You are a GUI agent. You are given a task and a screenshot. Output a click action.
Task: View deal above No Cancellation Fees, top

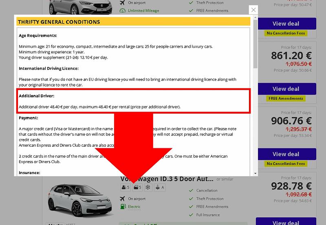pos(286,24)
